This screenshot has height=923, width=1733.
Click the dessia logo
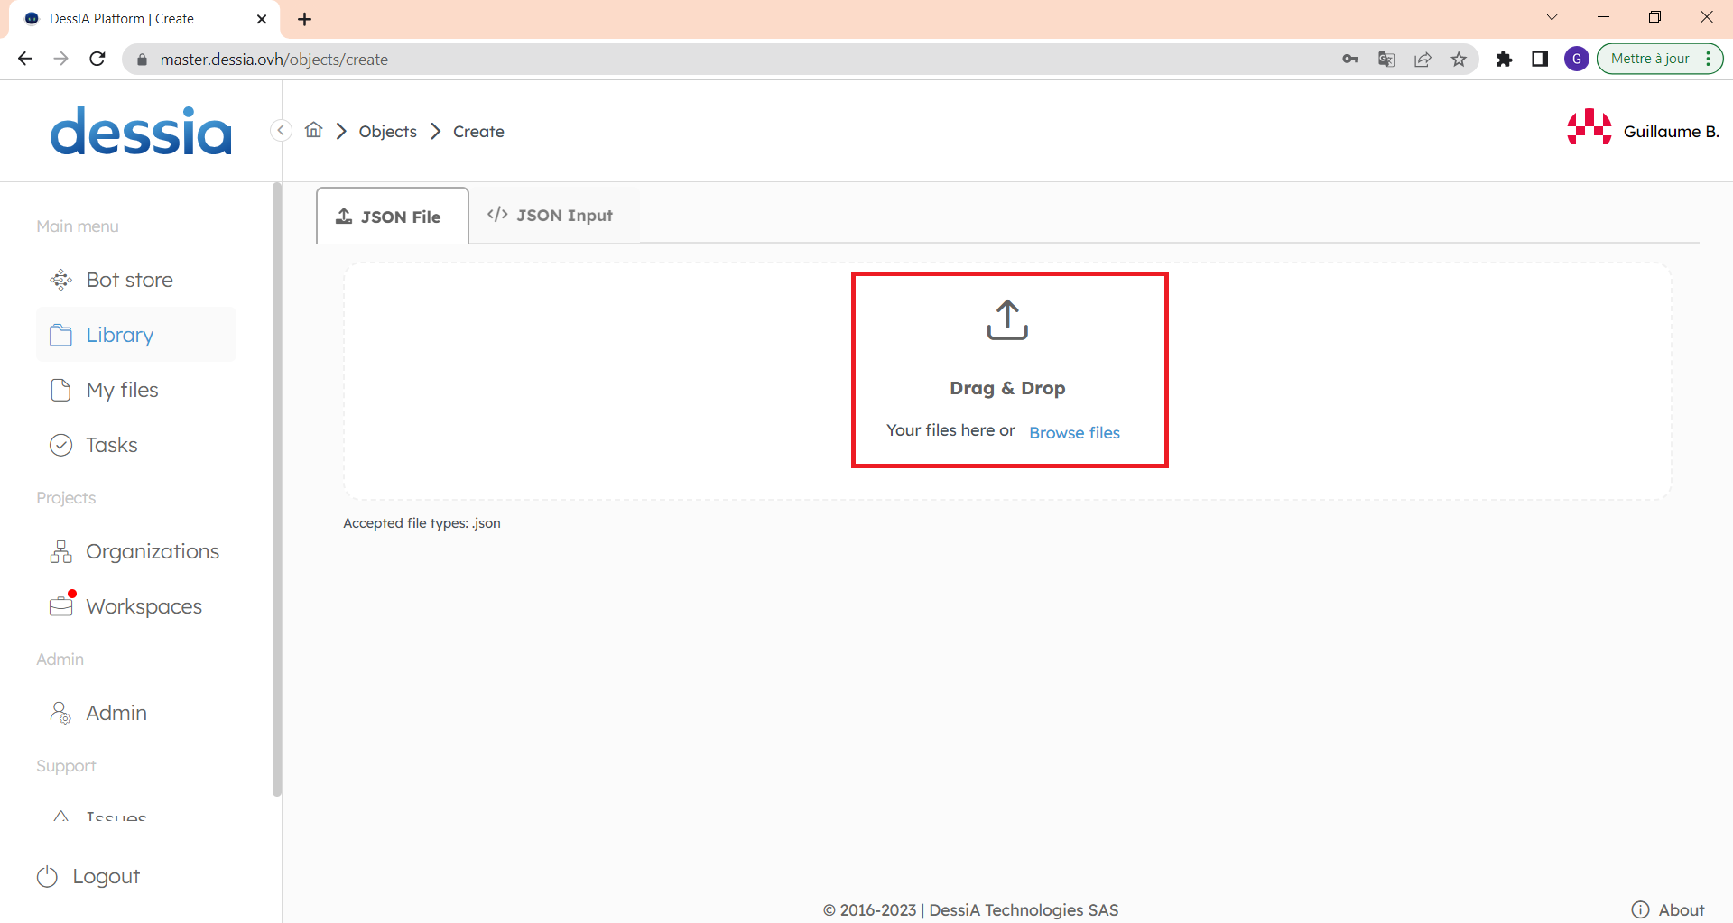point(141,131)
